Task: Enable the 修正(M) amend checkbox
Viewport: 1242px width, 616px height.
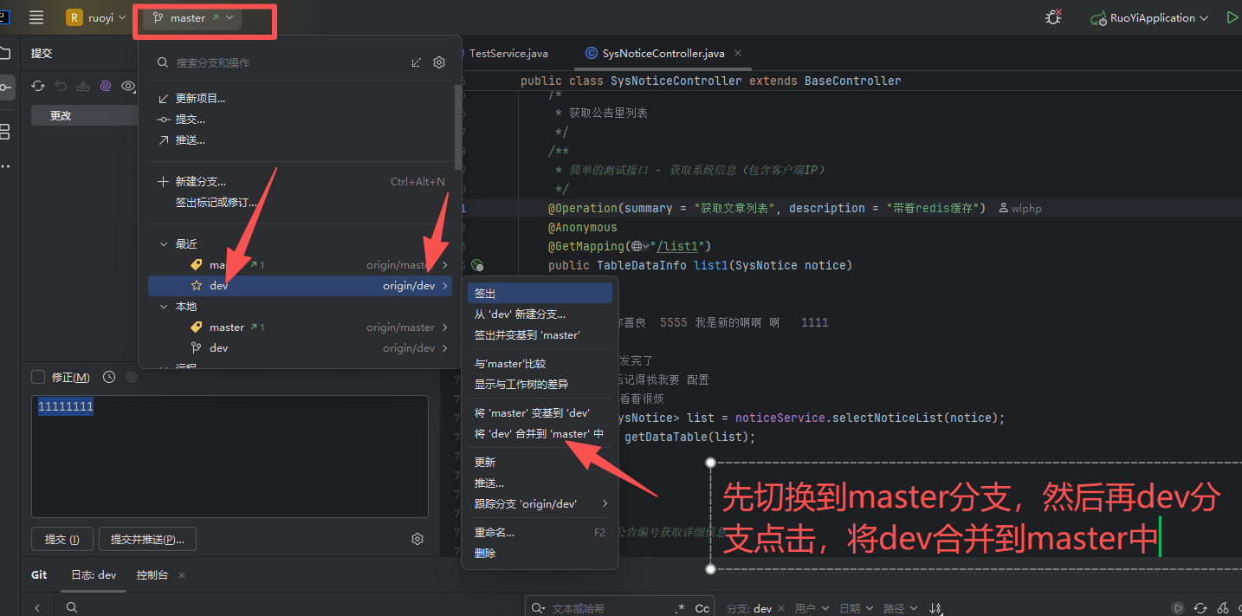Action: click(x=38, y=377)
